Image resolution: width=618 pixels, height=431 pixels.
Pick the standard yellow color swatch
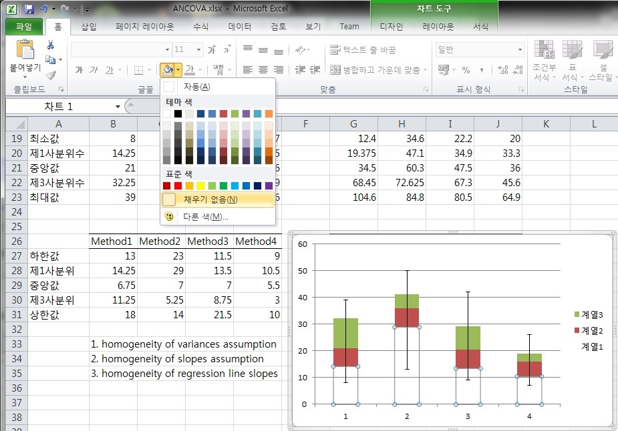(201, 185)
